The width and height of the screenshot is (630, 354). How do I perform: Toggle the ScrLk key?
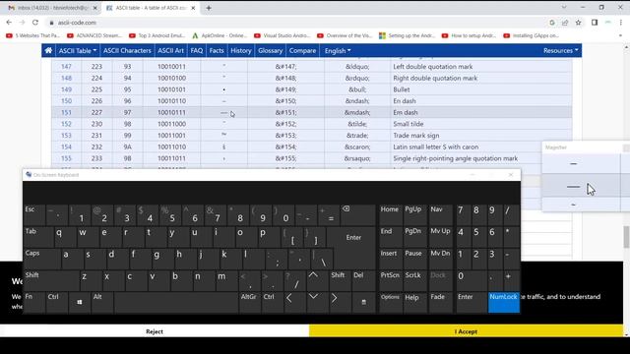click(414, 280)
